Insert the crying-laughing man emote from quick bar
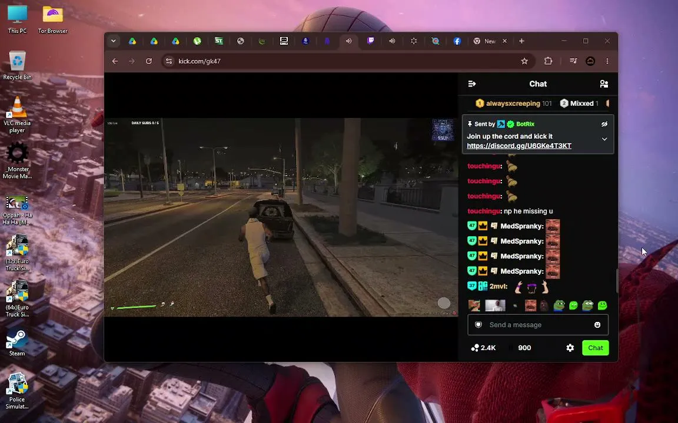The image size is (678, 423). tap(530, 305)
